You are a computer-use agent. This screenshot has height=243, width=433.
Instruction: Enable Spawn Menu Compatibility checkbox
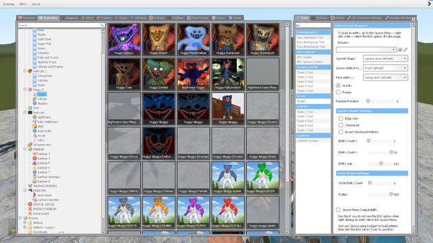(x=338, y=210)
